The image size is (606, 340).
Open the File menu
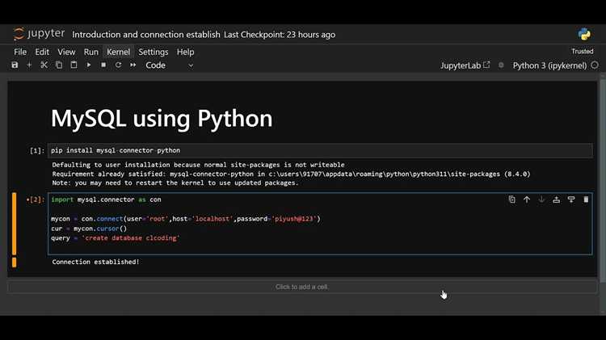coord(20,52)
